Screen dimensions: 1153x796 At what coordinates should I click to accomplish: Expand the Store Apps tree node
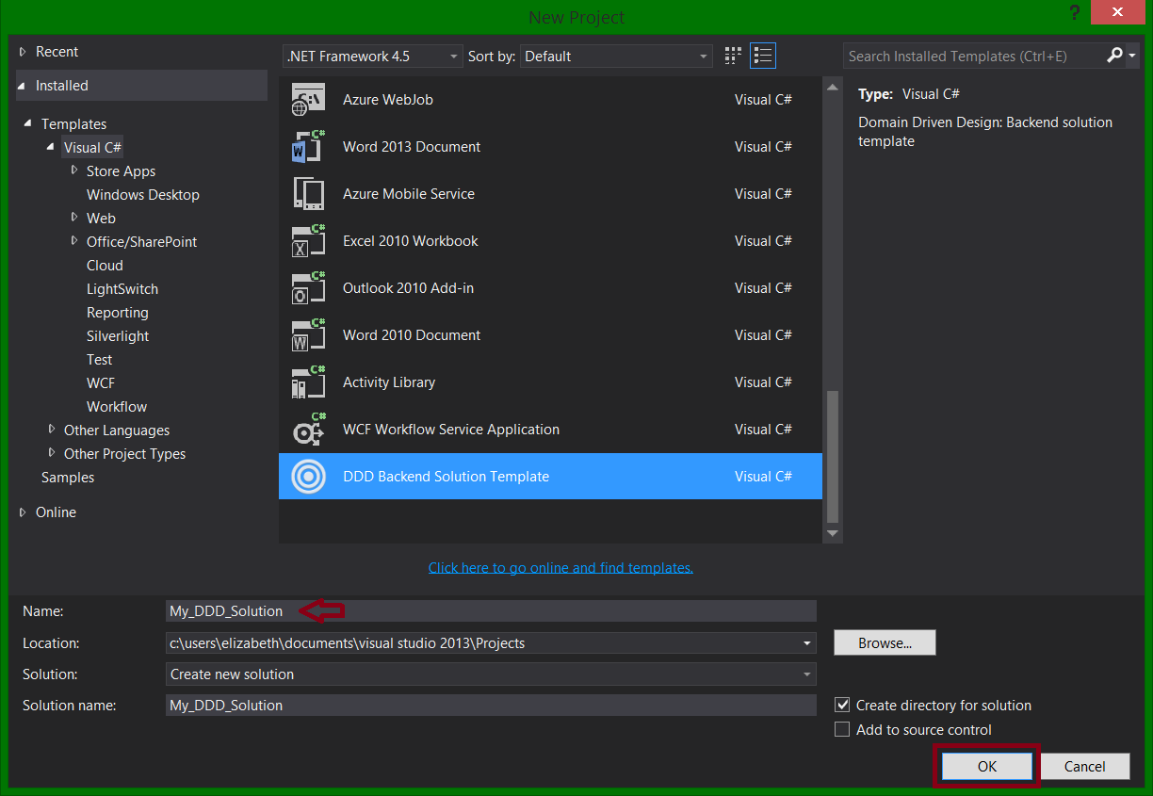coord(75,171)
